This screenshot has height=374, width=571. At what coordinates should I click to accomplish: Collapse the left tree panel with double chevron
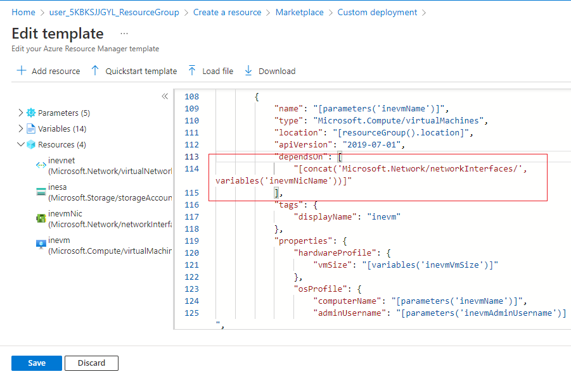point(165,96)
